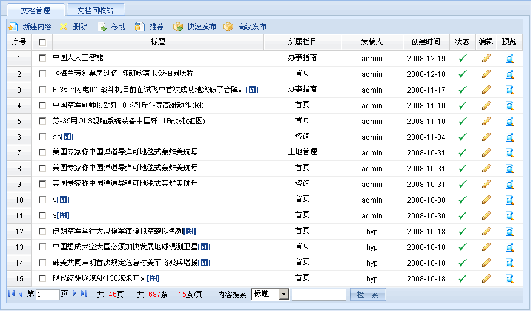This screenshot has width=531, height=311.
Task: Click status checkmark in row 11
Action: (x=463, y=215)
